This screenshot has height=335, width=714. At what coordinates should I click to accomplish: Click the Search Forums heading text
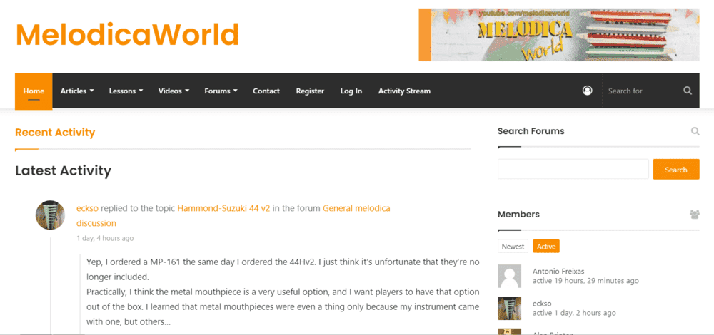(x=531, y=131)
